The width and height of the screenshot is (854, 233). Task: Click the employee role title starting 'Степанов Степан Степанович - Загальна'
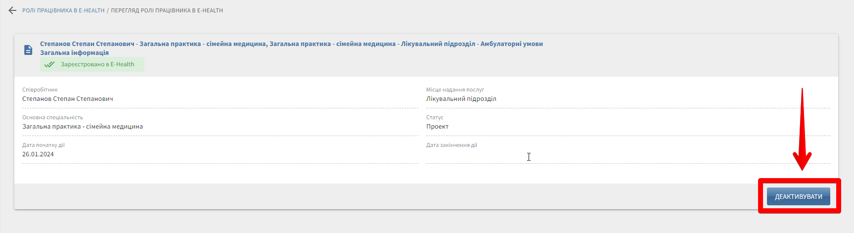291,44
